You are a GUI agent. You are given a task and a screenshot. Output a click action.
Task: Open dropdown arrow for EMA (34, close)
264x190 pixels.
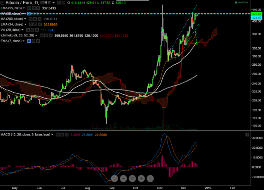(26, 24)
